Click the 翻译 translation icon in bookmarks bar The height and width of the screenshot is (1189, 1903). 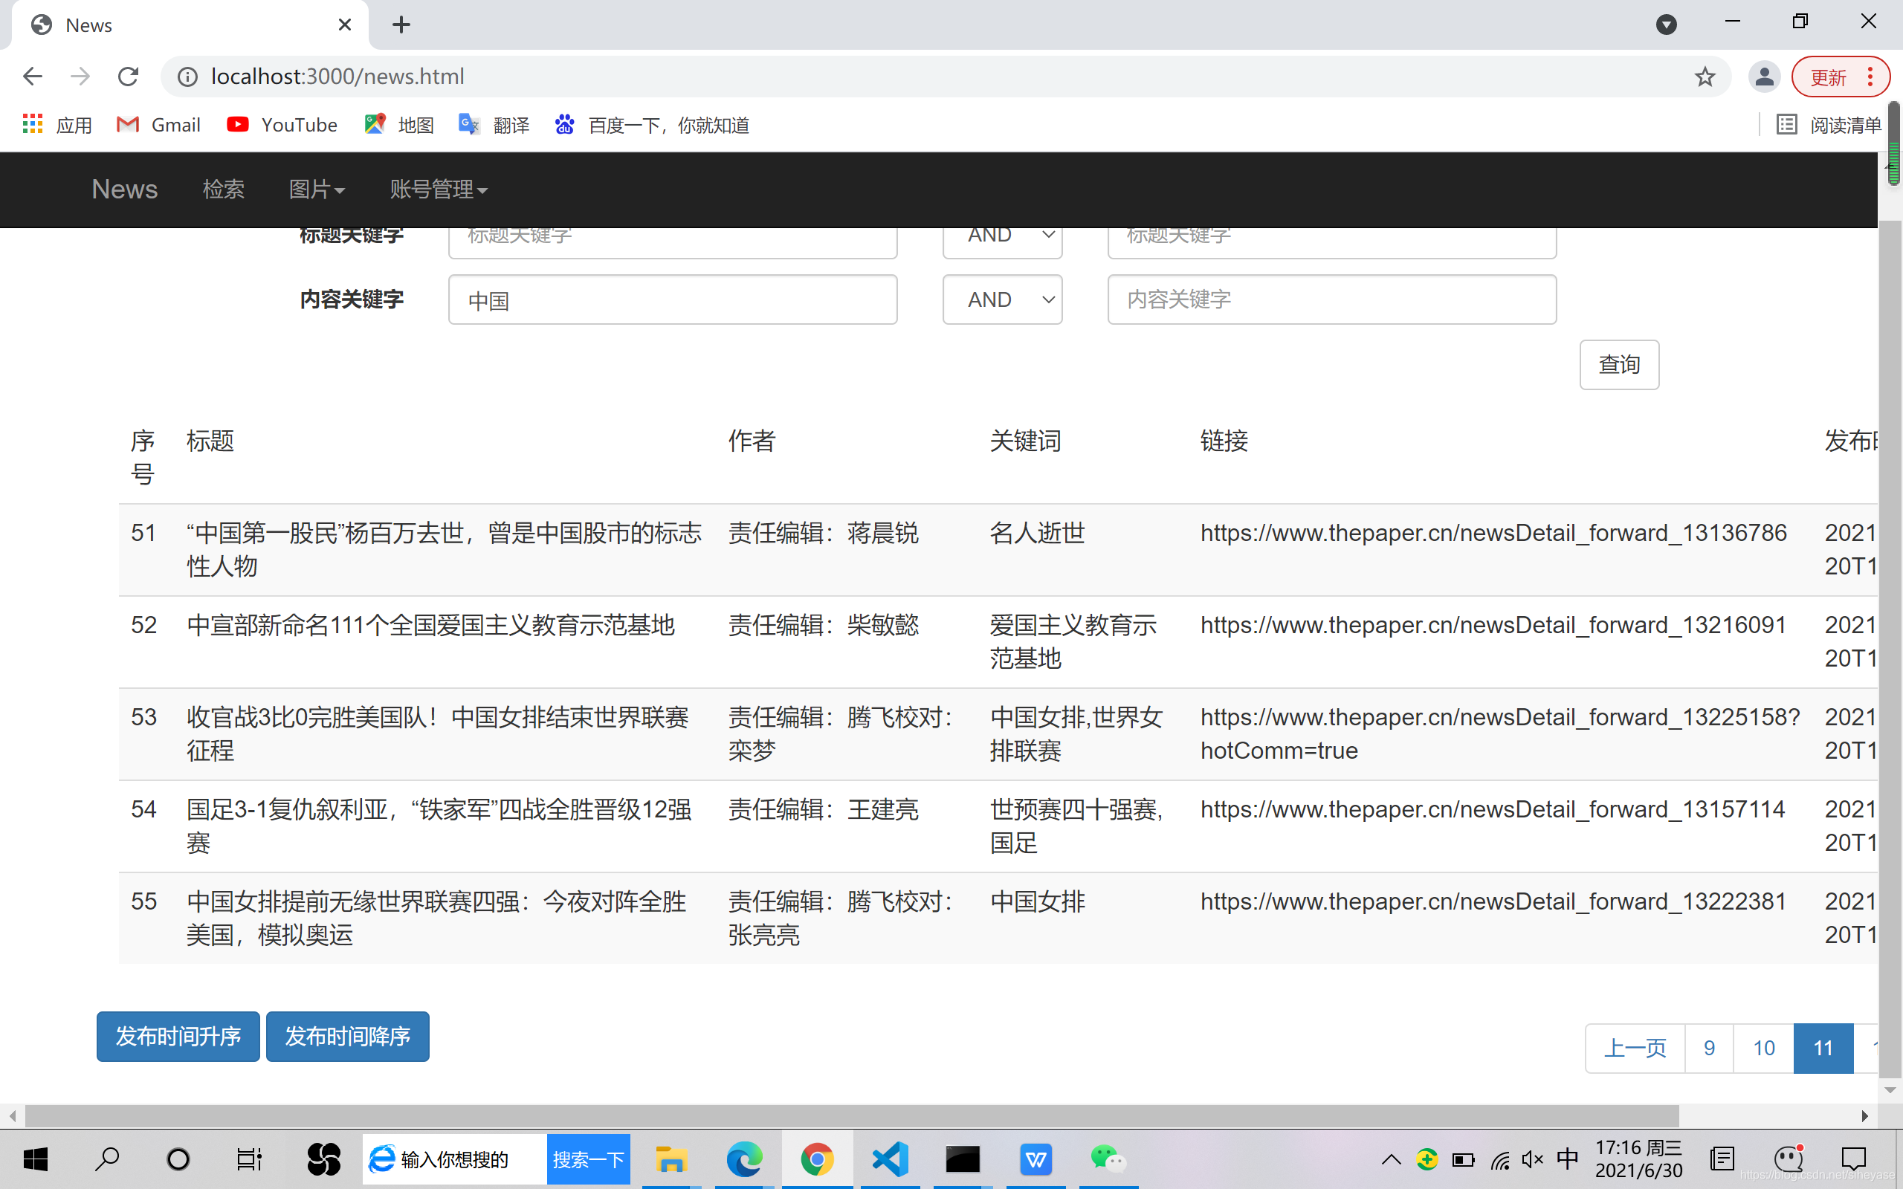(x=470, y=125)
